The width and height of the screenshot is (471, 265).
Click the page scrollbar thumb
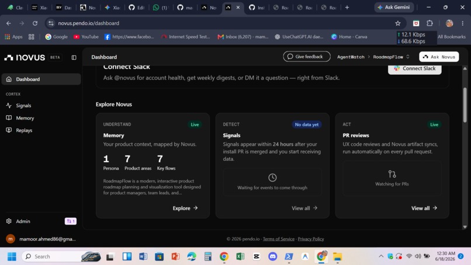click(x=465, y=104)
